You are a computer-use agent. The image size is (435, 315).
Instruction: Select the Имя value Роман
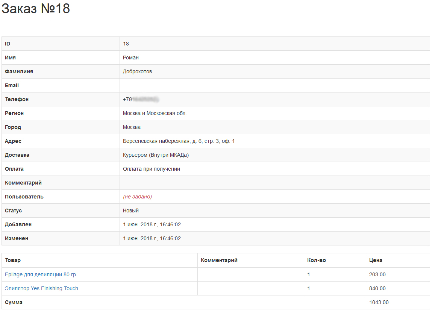[x=130, y=58]
